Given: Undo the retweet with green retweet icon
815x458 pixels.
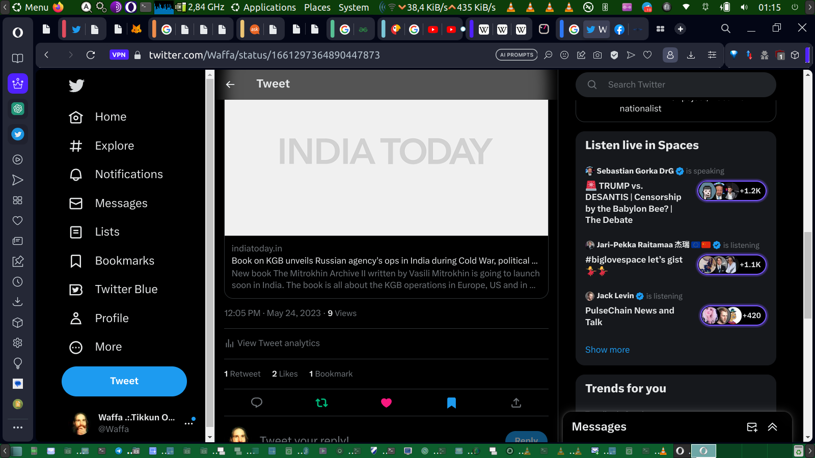Looking at the screenshot, I should pyautogui.click(x=321, y=403).
